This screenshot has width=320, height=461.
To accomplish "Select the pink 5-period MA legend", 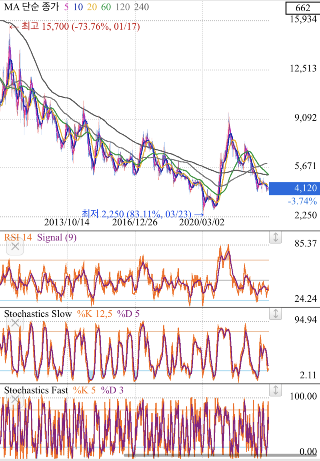I will [66, 7].
